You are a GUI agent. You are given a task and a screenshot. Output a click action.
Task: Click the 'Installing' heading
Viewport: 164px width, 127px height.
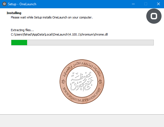tap(14, 13)
